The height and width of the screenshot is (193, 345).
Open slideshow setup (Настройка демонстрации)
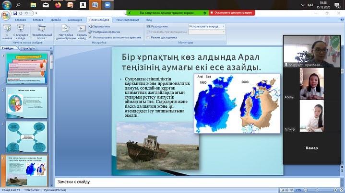tap(66, 31)
